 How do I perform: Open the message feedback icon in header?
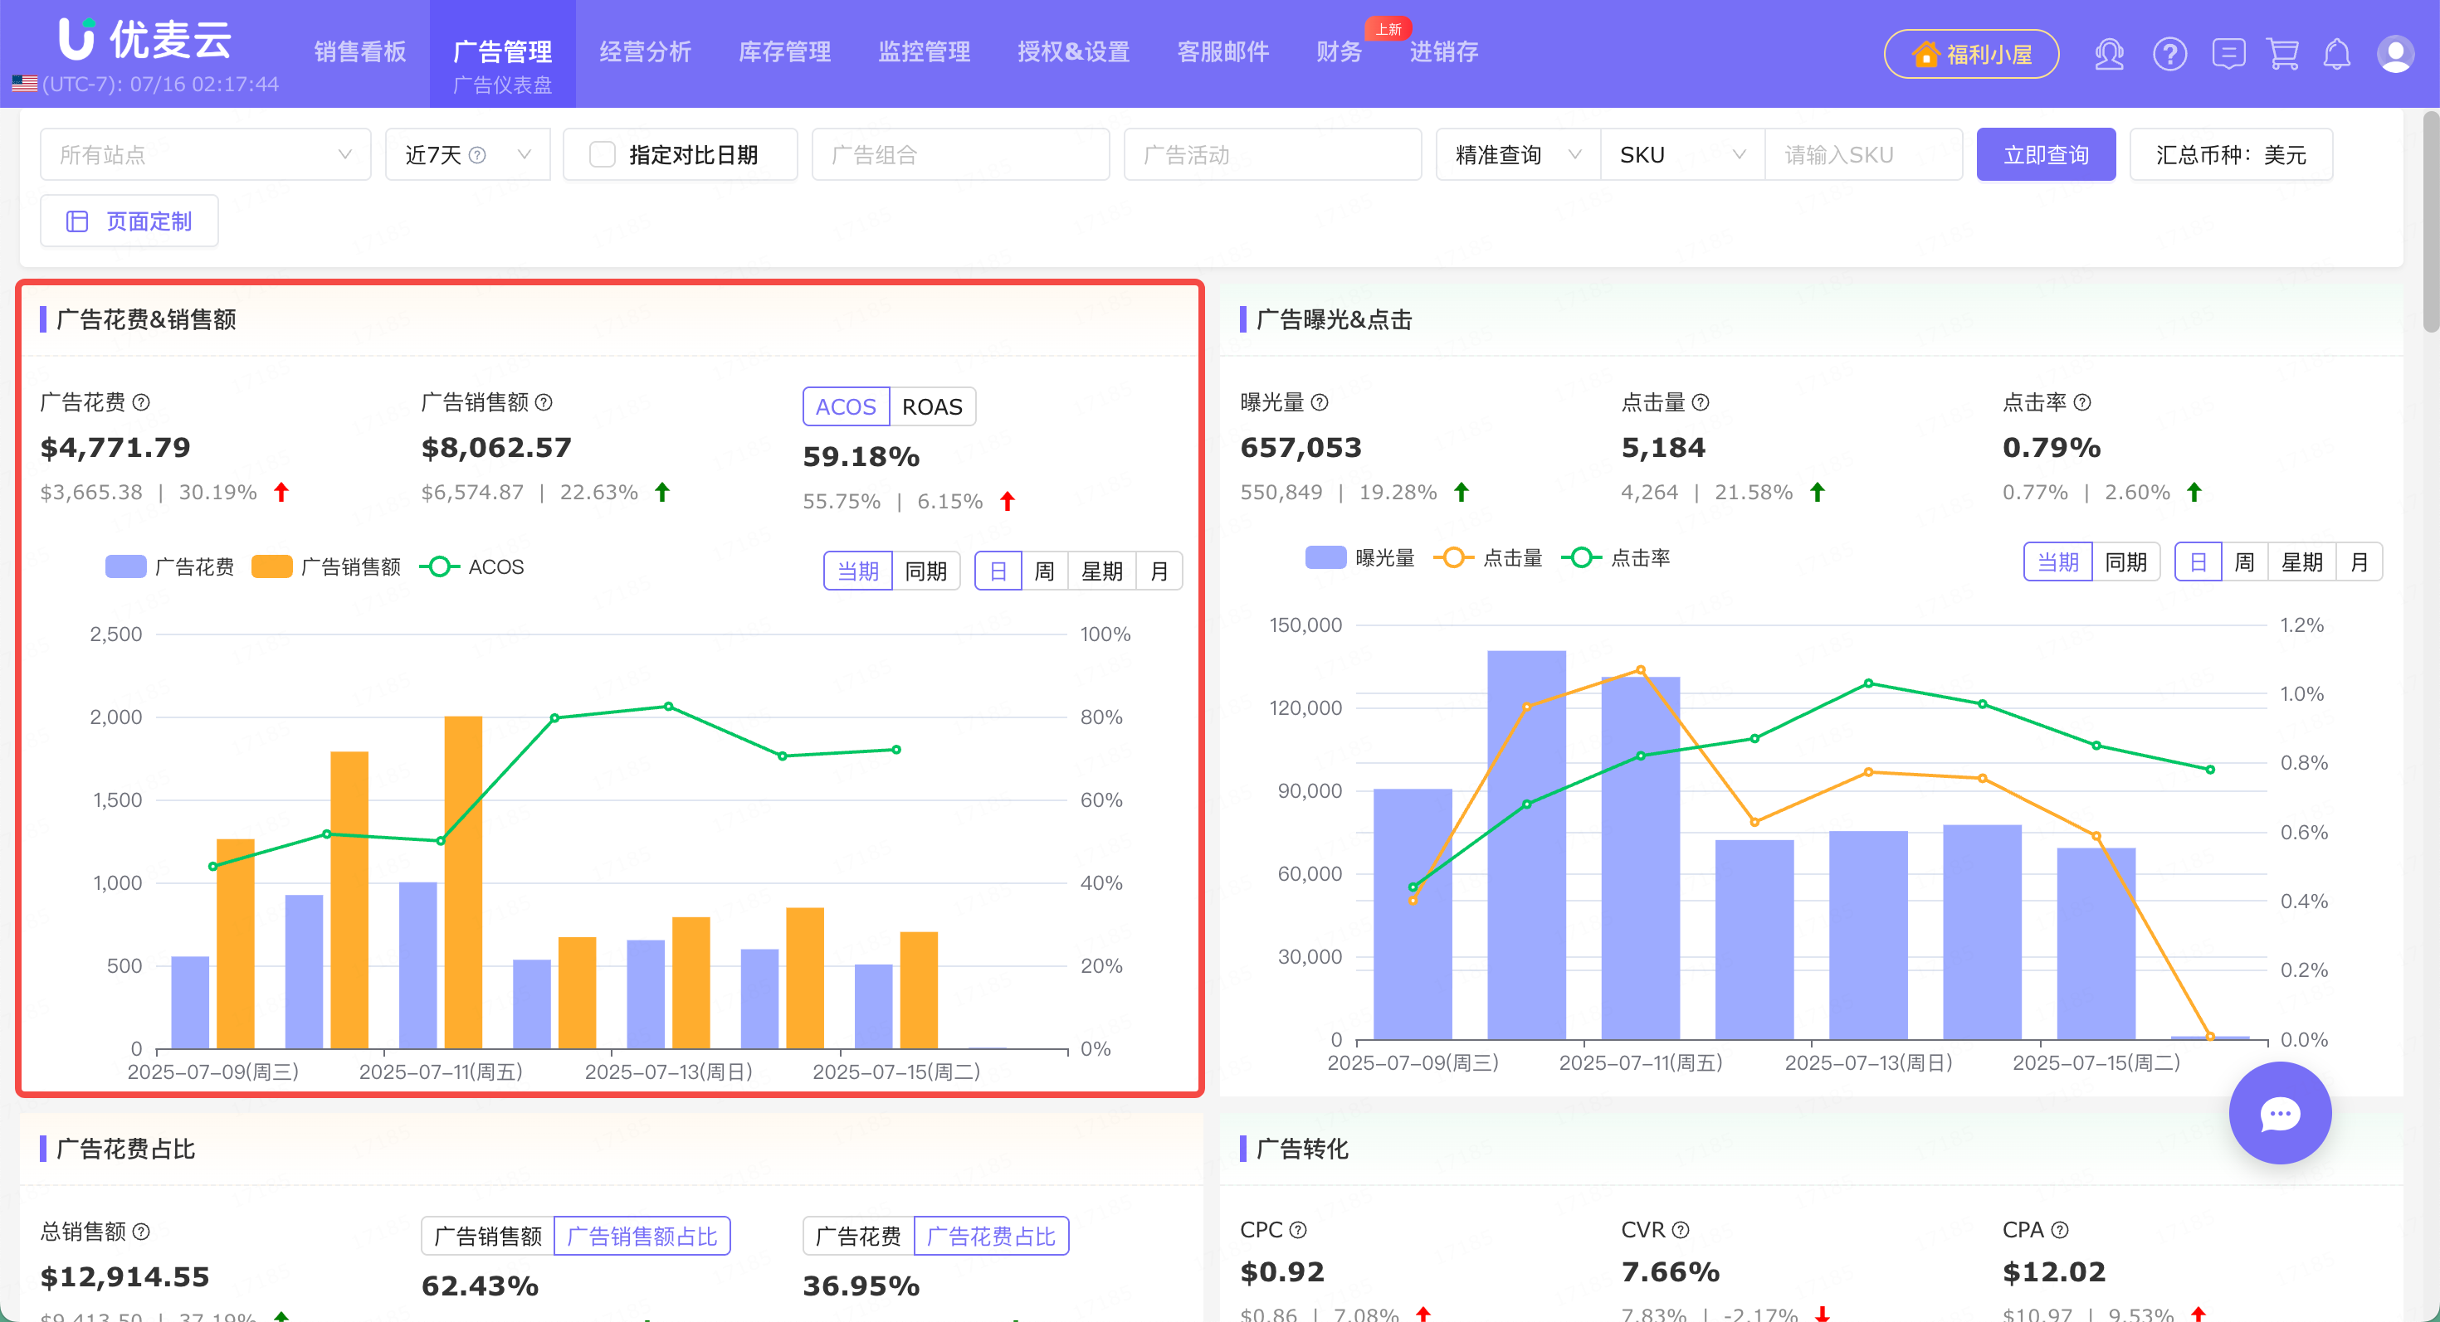2228,54
